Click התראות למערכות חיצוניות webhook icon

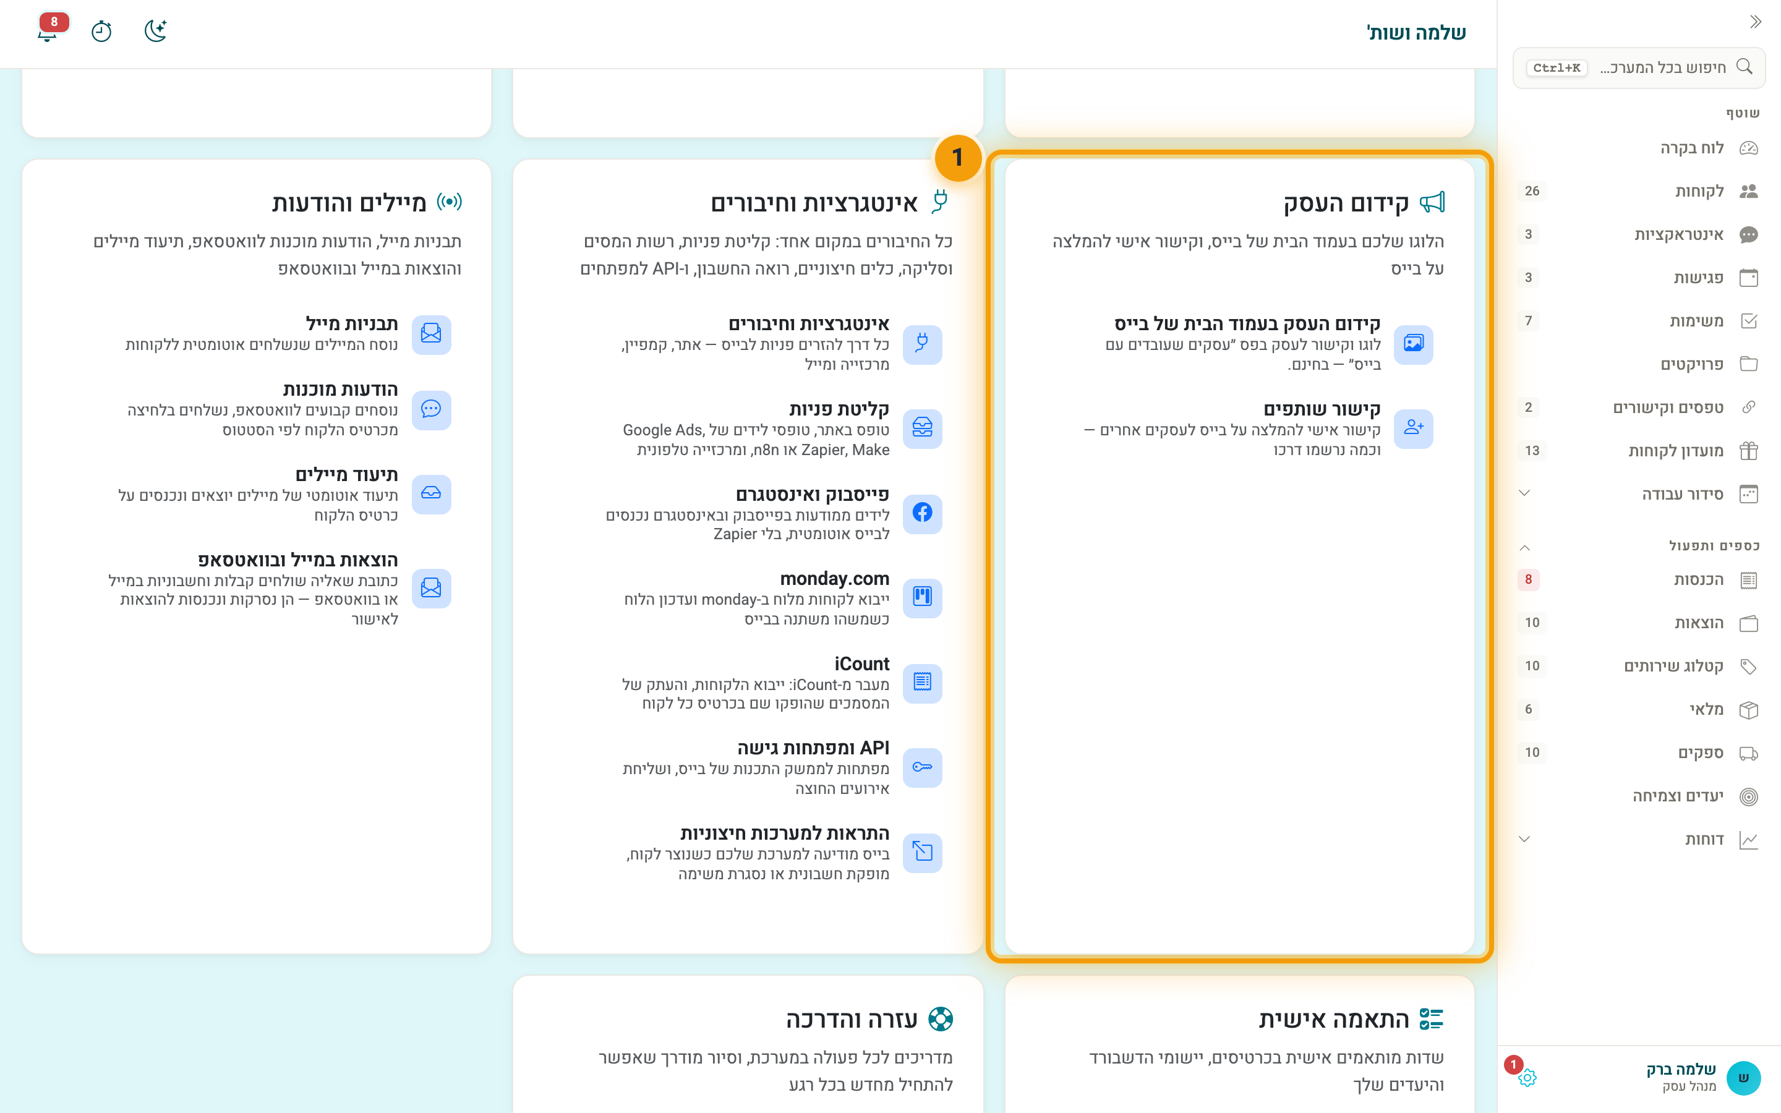922,853
